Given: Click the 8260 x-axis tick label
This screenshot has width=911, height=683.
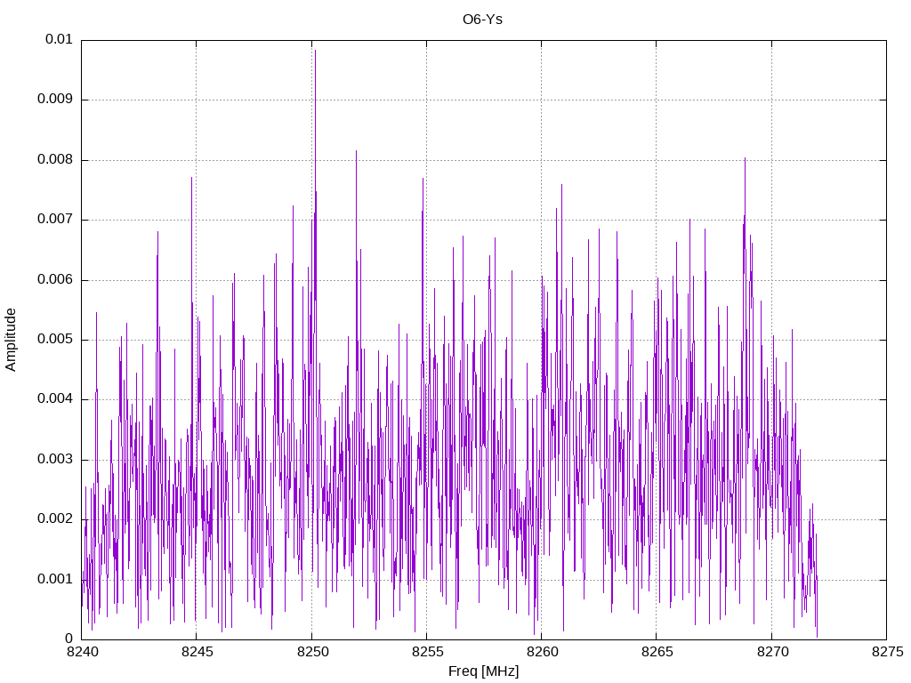Looking at the screenshot, I should click(542, 652).
